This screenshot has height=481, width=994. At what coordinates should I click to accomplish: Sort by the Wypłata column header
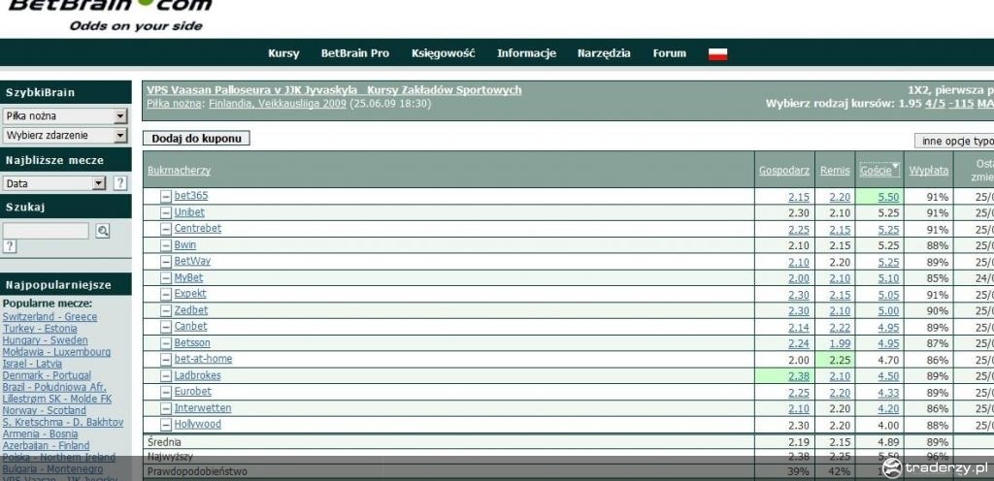coord(929,171)
